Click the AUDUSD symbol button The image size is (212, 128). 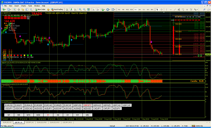pyautogui.click(x=38, y=109)
